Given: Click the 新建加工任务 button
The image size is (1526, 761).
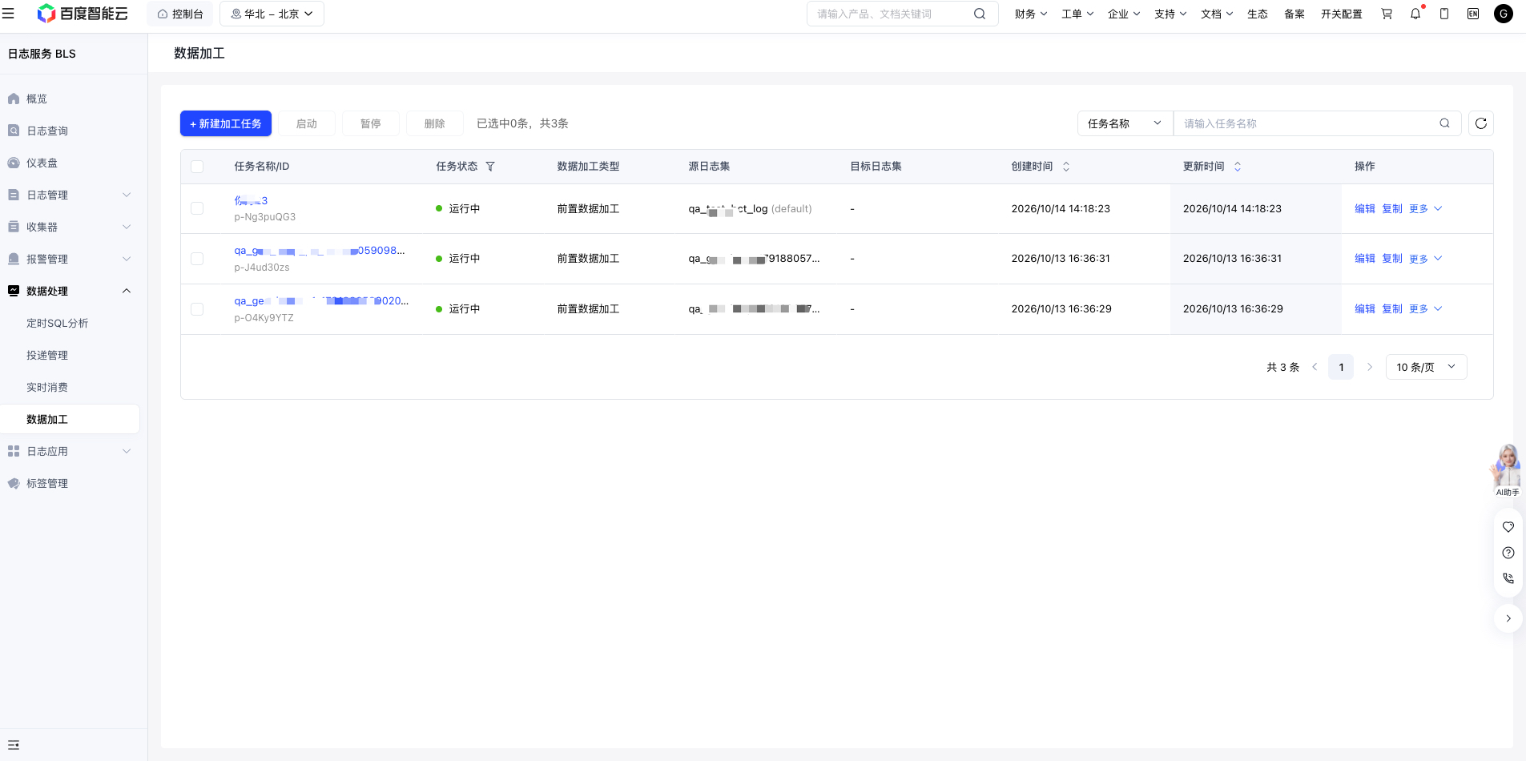Looking at the screenshot, I should [x=226, y=123].
